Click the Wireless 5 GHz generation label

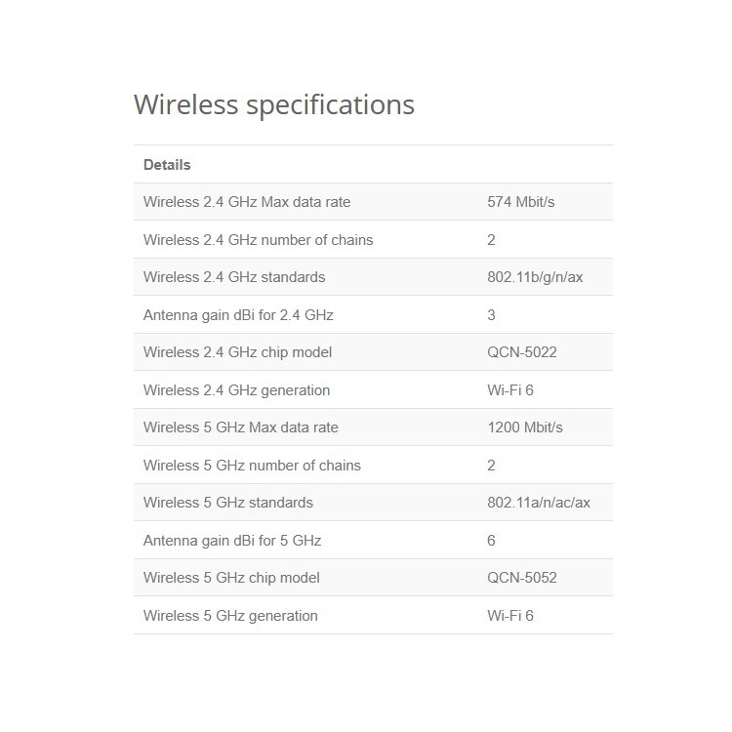(x=230, y=615)
